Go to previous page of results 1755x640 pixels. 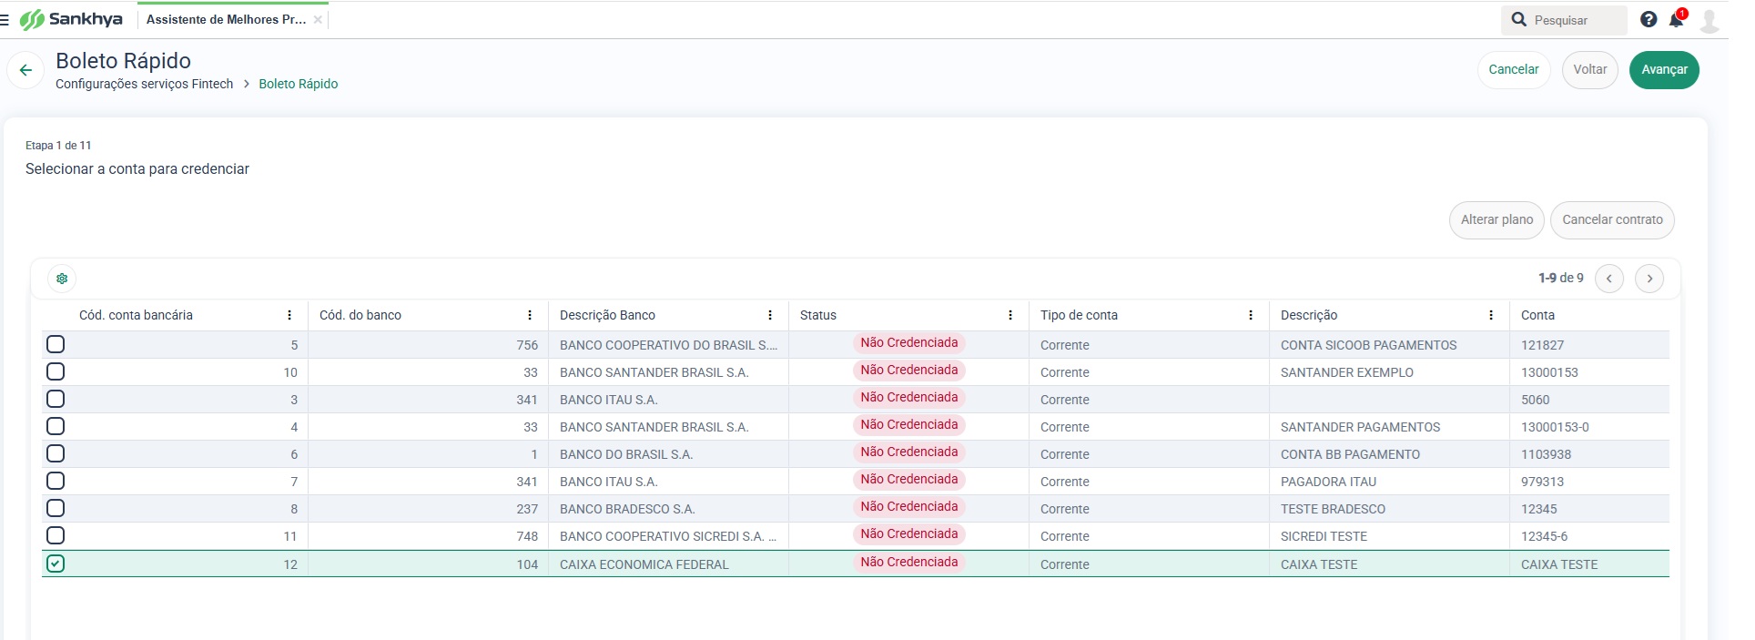click(x=1609, y=279)
